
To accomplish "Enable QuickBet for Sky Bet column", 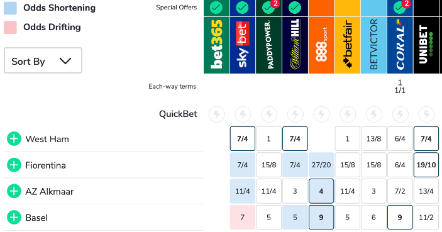I will (243, 114).
